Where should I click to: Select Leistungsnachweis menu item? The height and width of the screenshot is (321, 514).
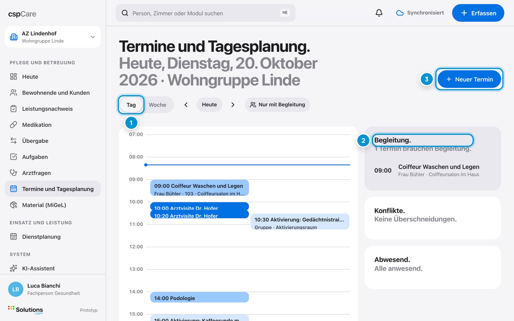tap(53, 108)
